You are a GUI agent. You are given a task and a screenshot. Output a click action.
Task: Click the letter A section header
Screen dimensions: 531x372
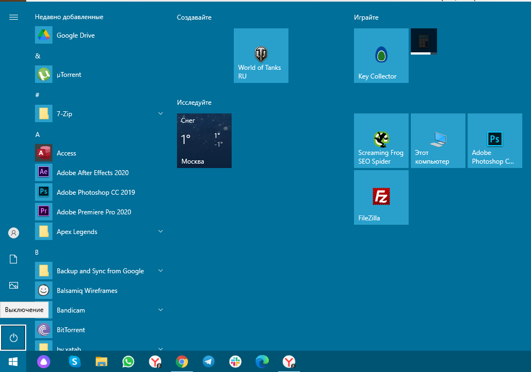[x=38, y=135]
